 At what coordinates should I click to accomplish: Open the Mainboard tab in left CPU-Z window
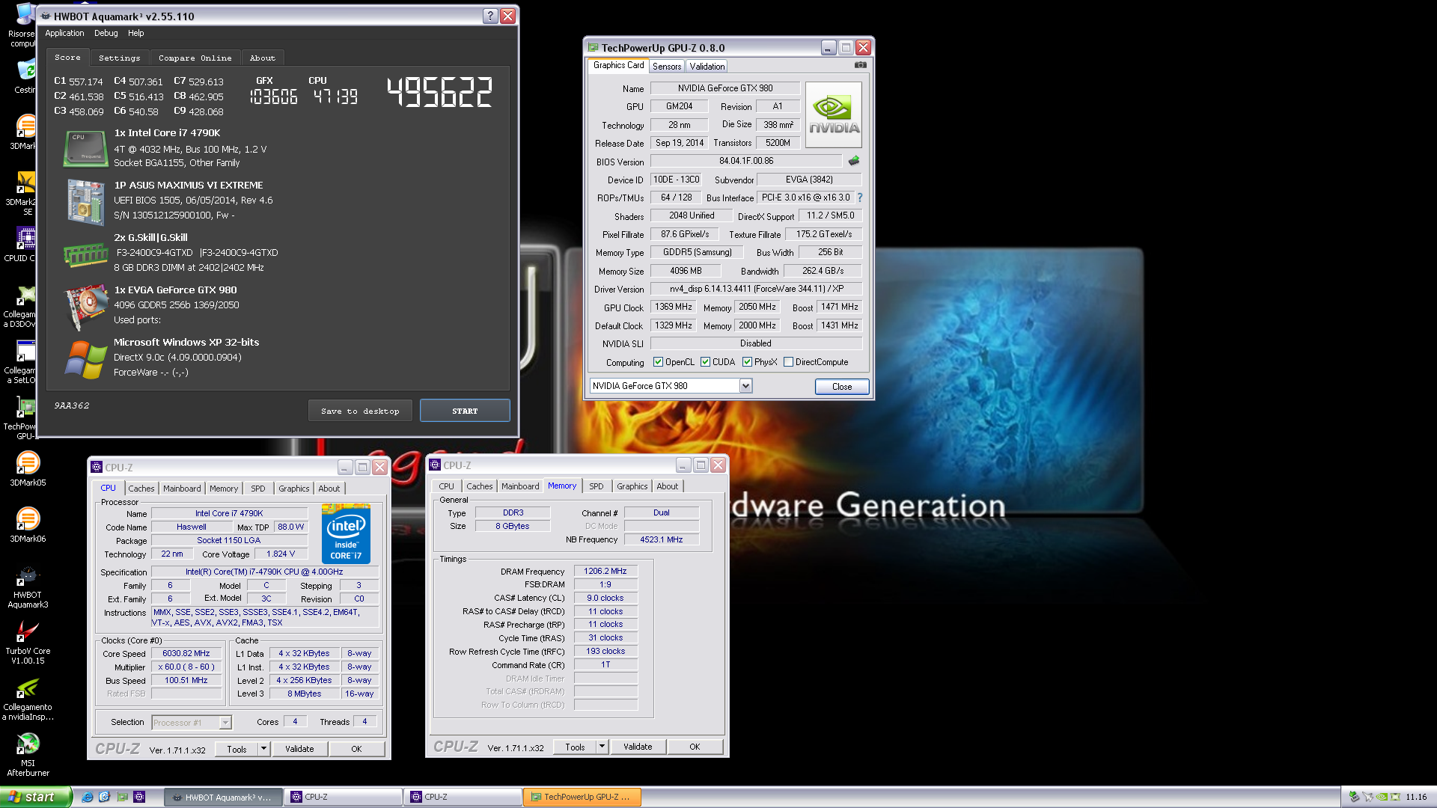point(182,489)
